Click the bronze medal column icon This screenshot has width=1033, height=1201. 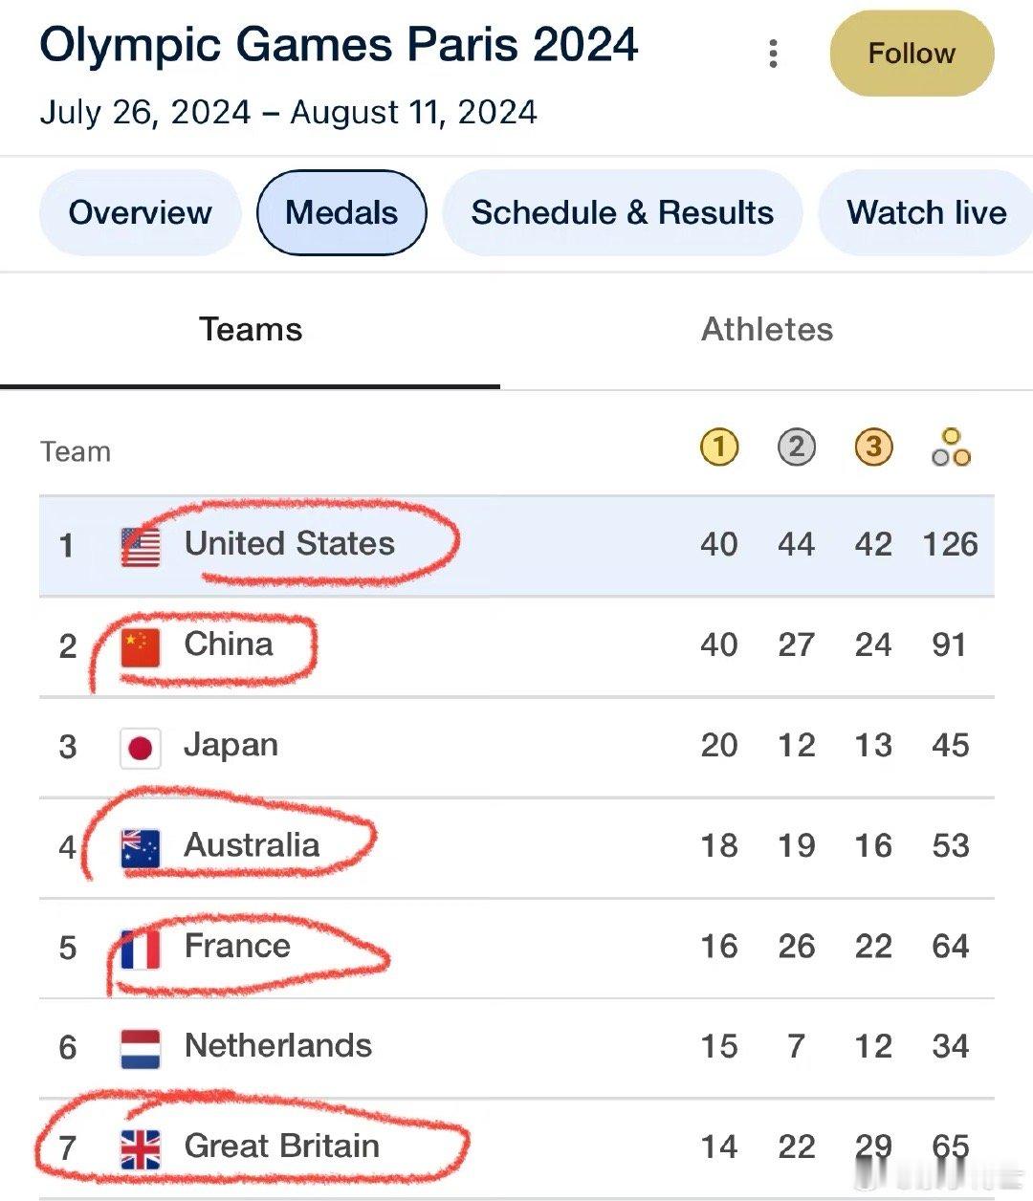873,448
